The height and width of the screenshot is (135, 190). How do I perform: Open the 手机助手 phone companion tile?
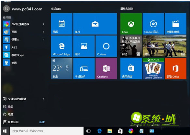(84, 68)
